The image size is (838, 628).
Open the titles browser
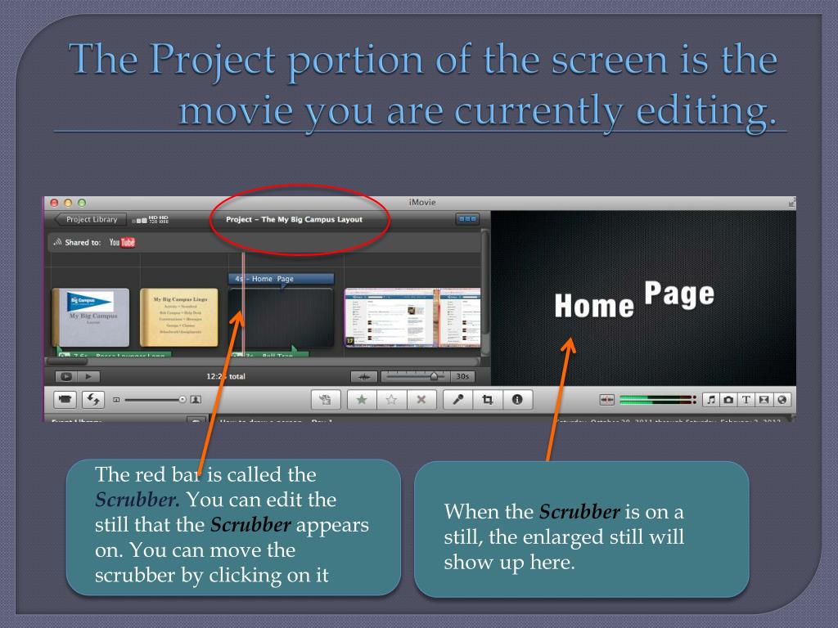[746, 399]
